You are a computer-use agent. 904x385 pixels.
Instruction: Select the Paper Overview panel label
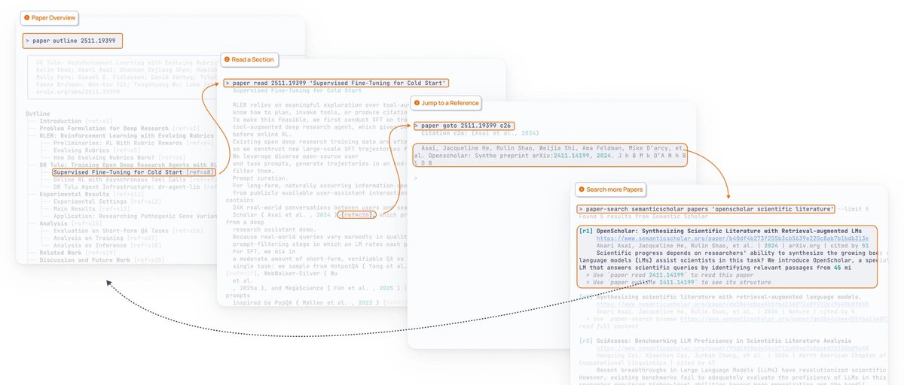(x=50, y=17)
